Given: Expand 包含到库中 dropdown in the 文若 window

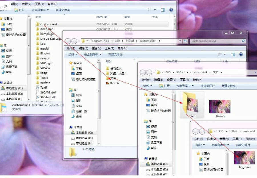Looking at the screenshot, I should (185, 86).
